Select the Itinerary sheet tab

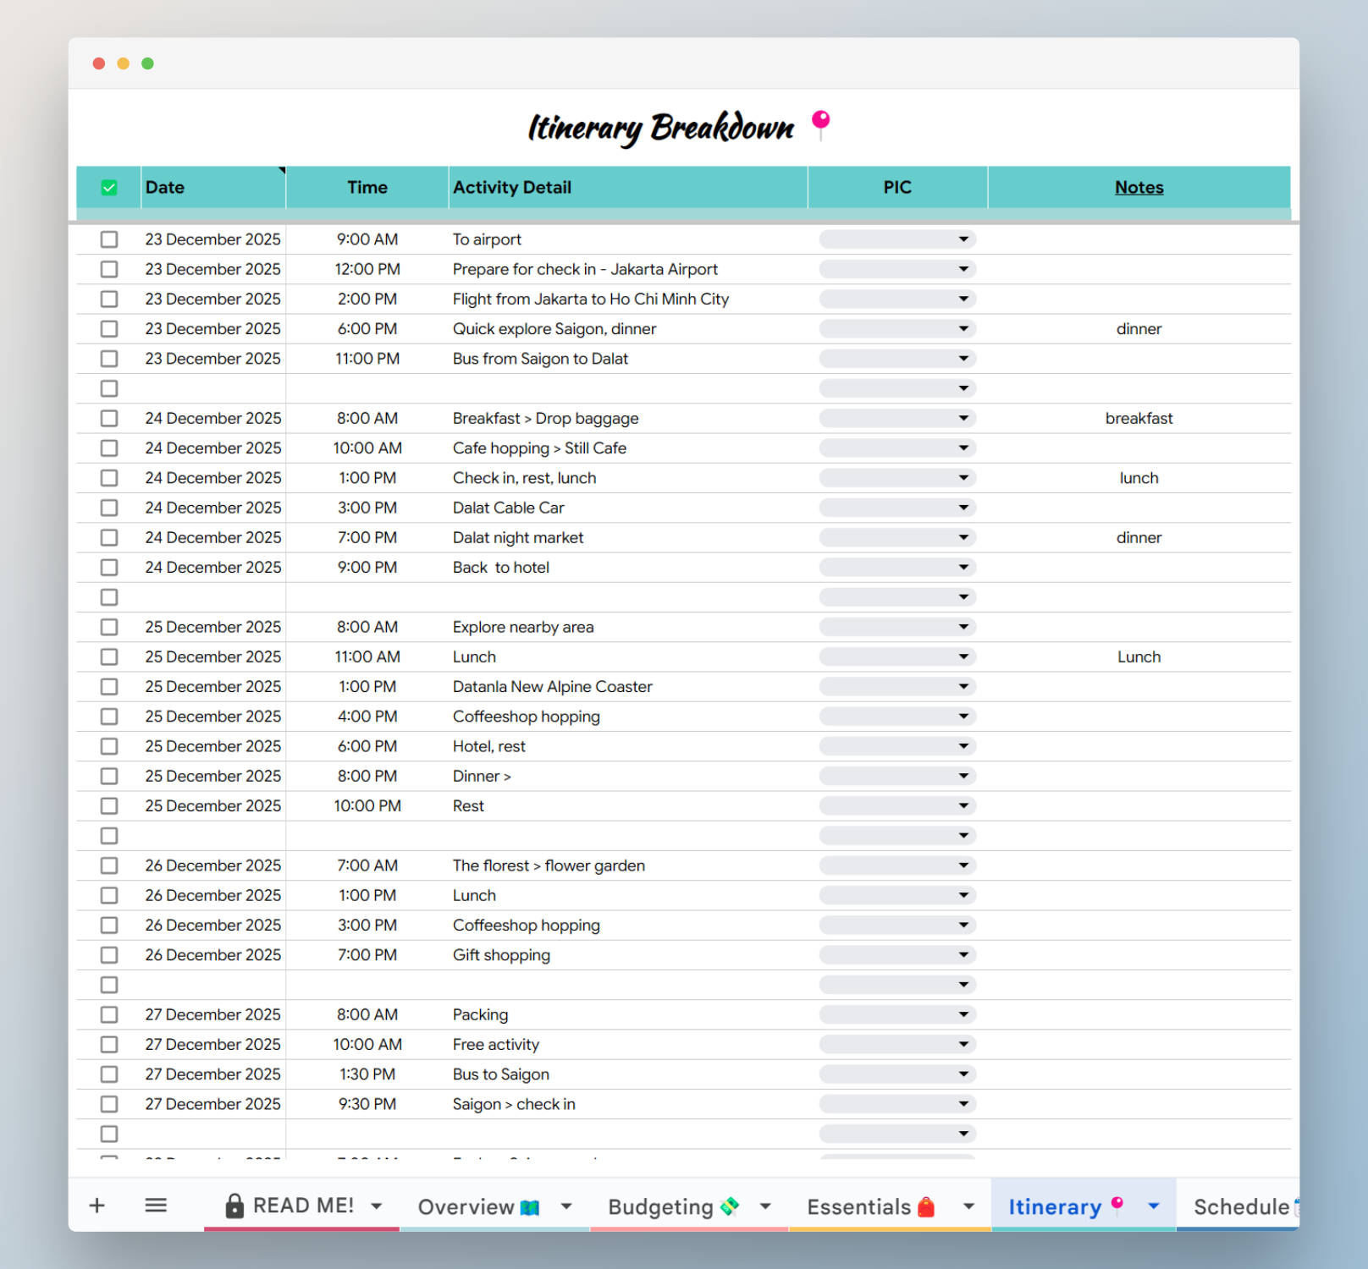(1084, 1206)
